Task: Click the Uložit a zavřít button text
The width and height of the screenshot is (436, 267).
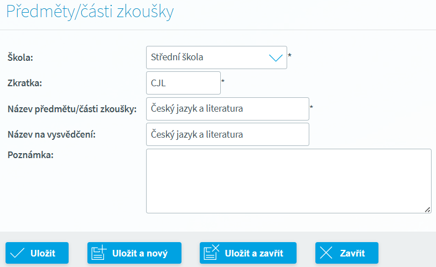Action: [254, 253]
